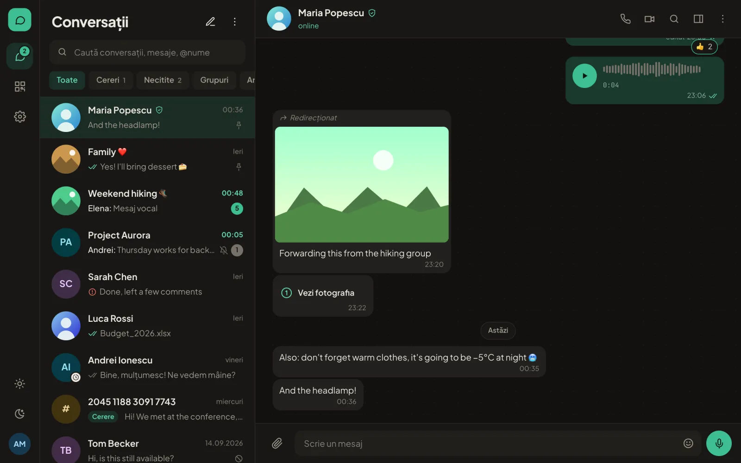This screenshot has width=741, height=463.
Task: Switch to dark theme moon icon
Action: point(19,413)
